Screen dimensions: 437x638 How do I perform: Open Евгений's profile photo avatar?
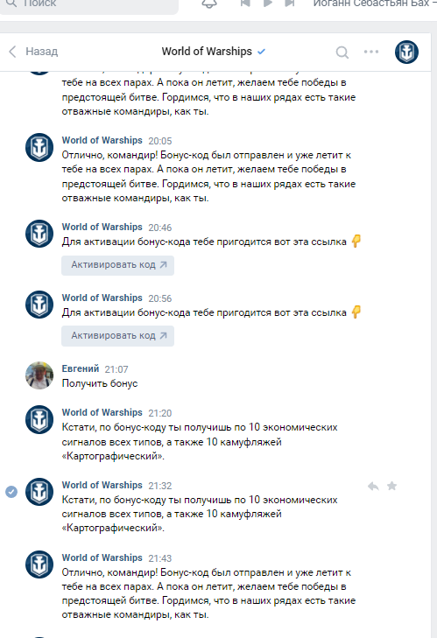pyautogui.click(x=39, y=375)
